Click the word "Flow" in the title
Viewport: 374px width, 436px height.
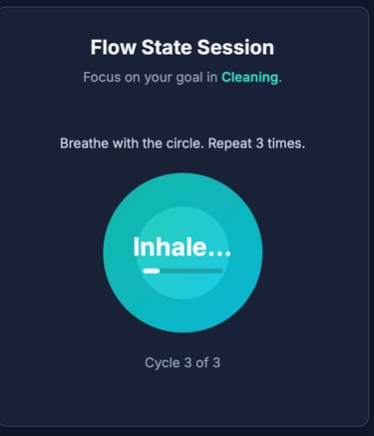tap(114, 47)
